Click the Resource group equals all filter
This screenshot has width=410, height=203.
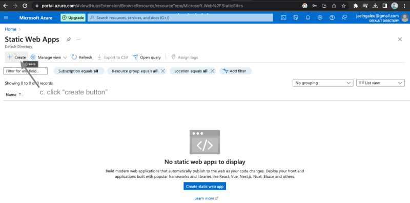pyautogui.click(x=135, y=71)
